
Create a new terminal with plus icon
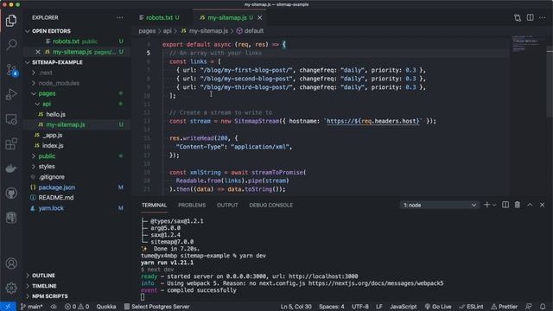click(x=486, y=205)
